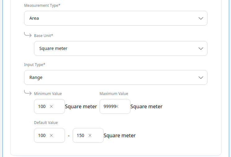Select the 'Square meter' value in Base Unit
Screen dimensions: 231x157
[53, 48]
